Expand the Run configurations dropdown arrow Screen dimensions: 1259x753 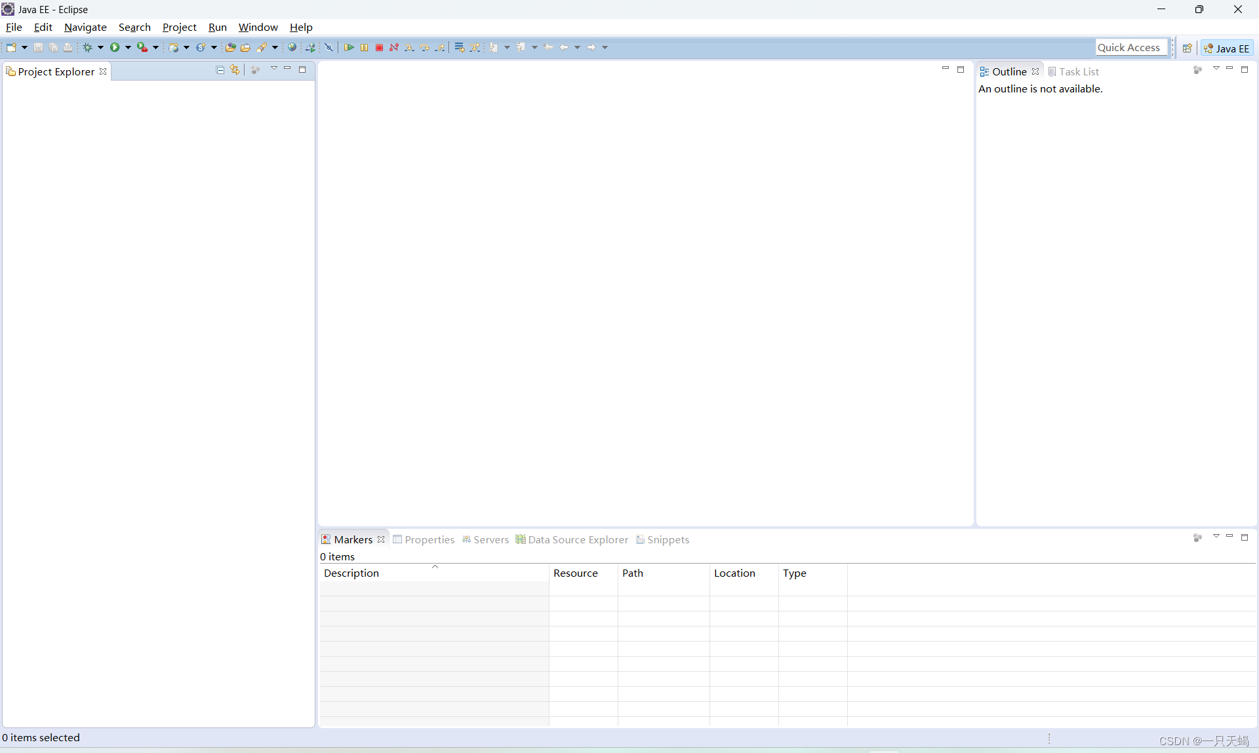click(128, 47)
